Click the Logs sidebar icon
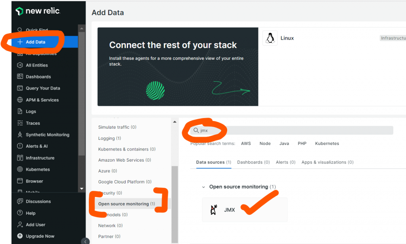This screenshot has width=406, height=244. pos(20,111)
